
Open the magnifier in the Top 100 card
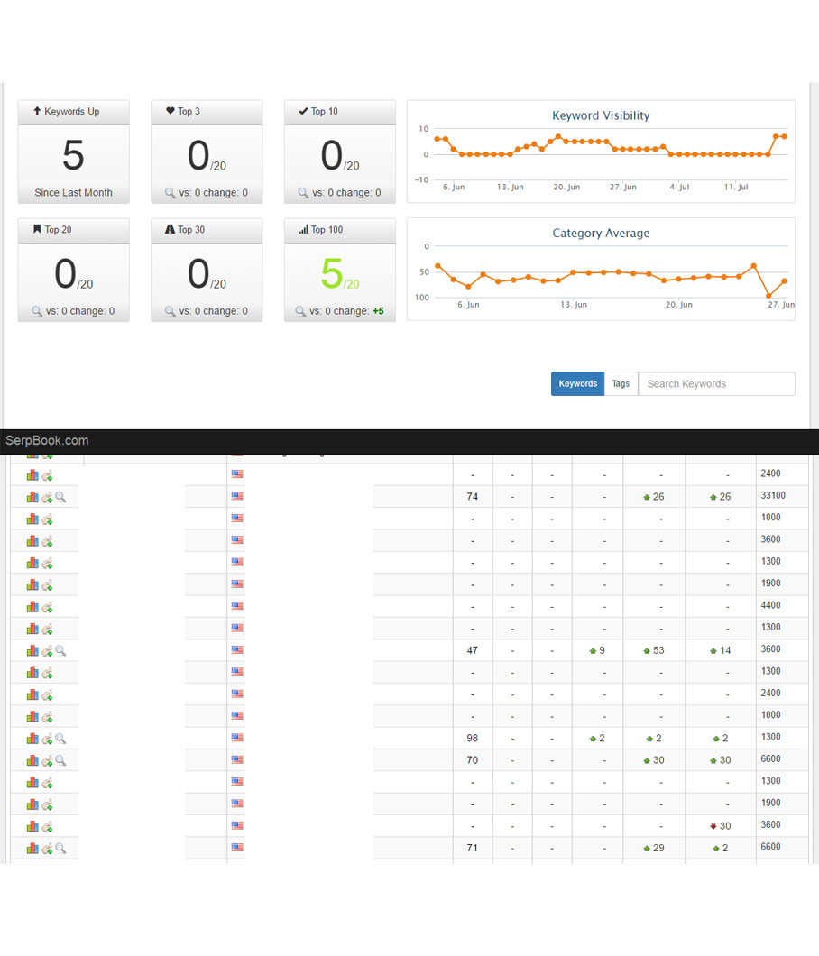[300, 311]
